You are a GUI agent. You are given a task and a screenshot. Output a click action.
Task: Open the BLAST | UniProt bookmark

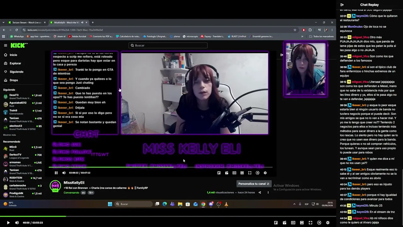click(236, 37)
